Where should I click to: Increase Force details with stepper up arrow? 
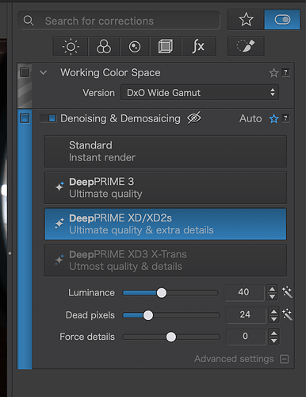pyautogui.click(x=274, y=333)
